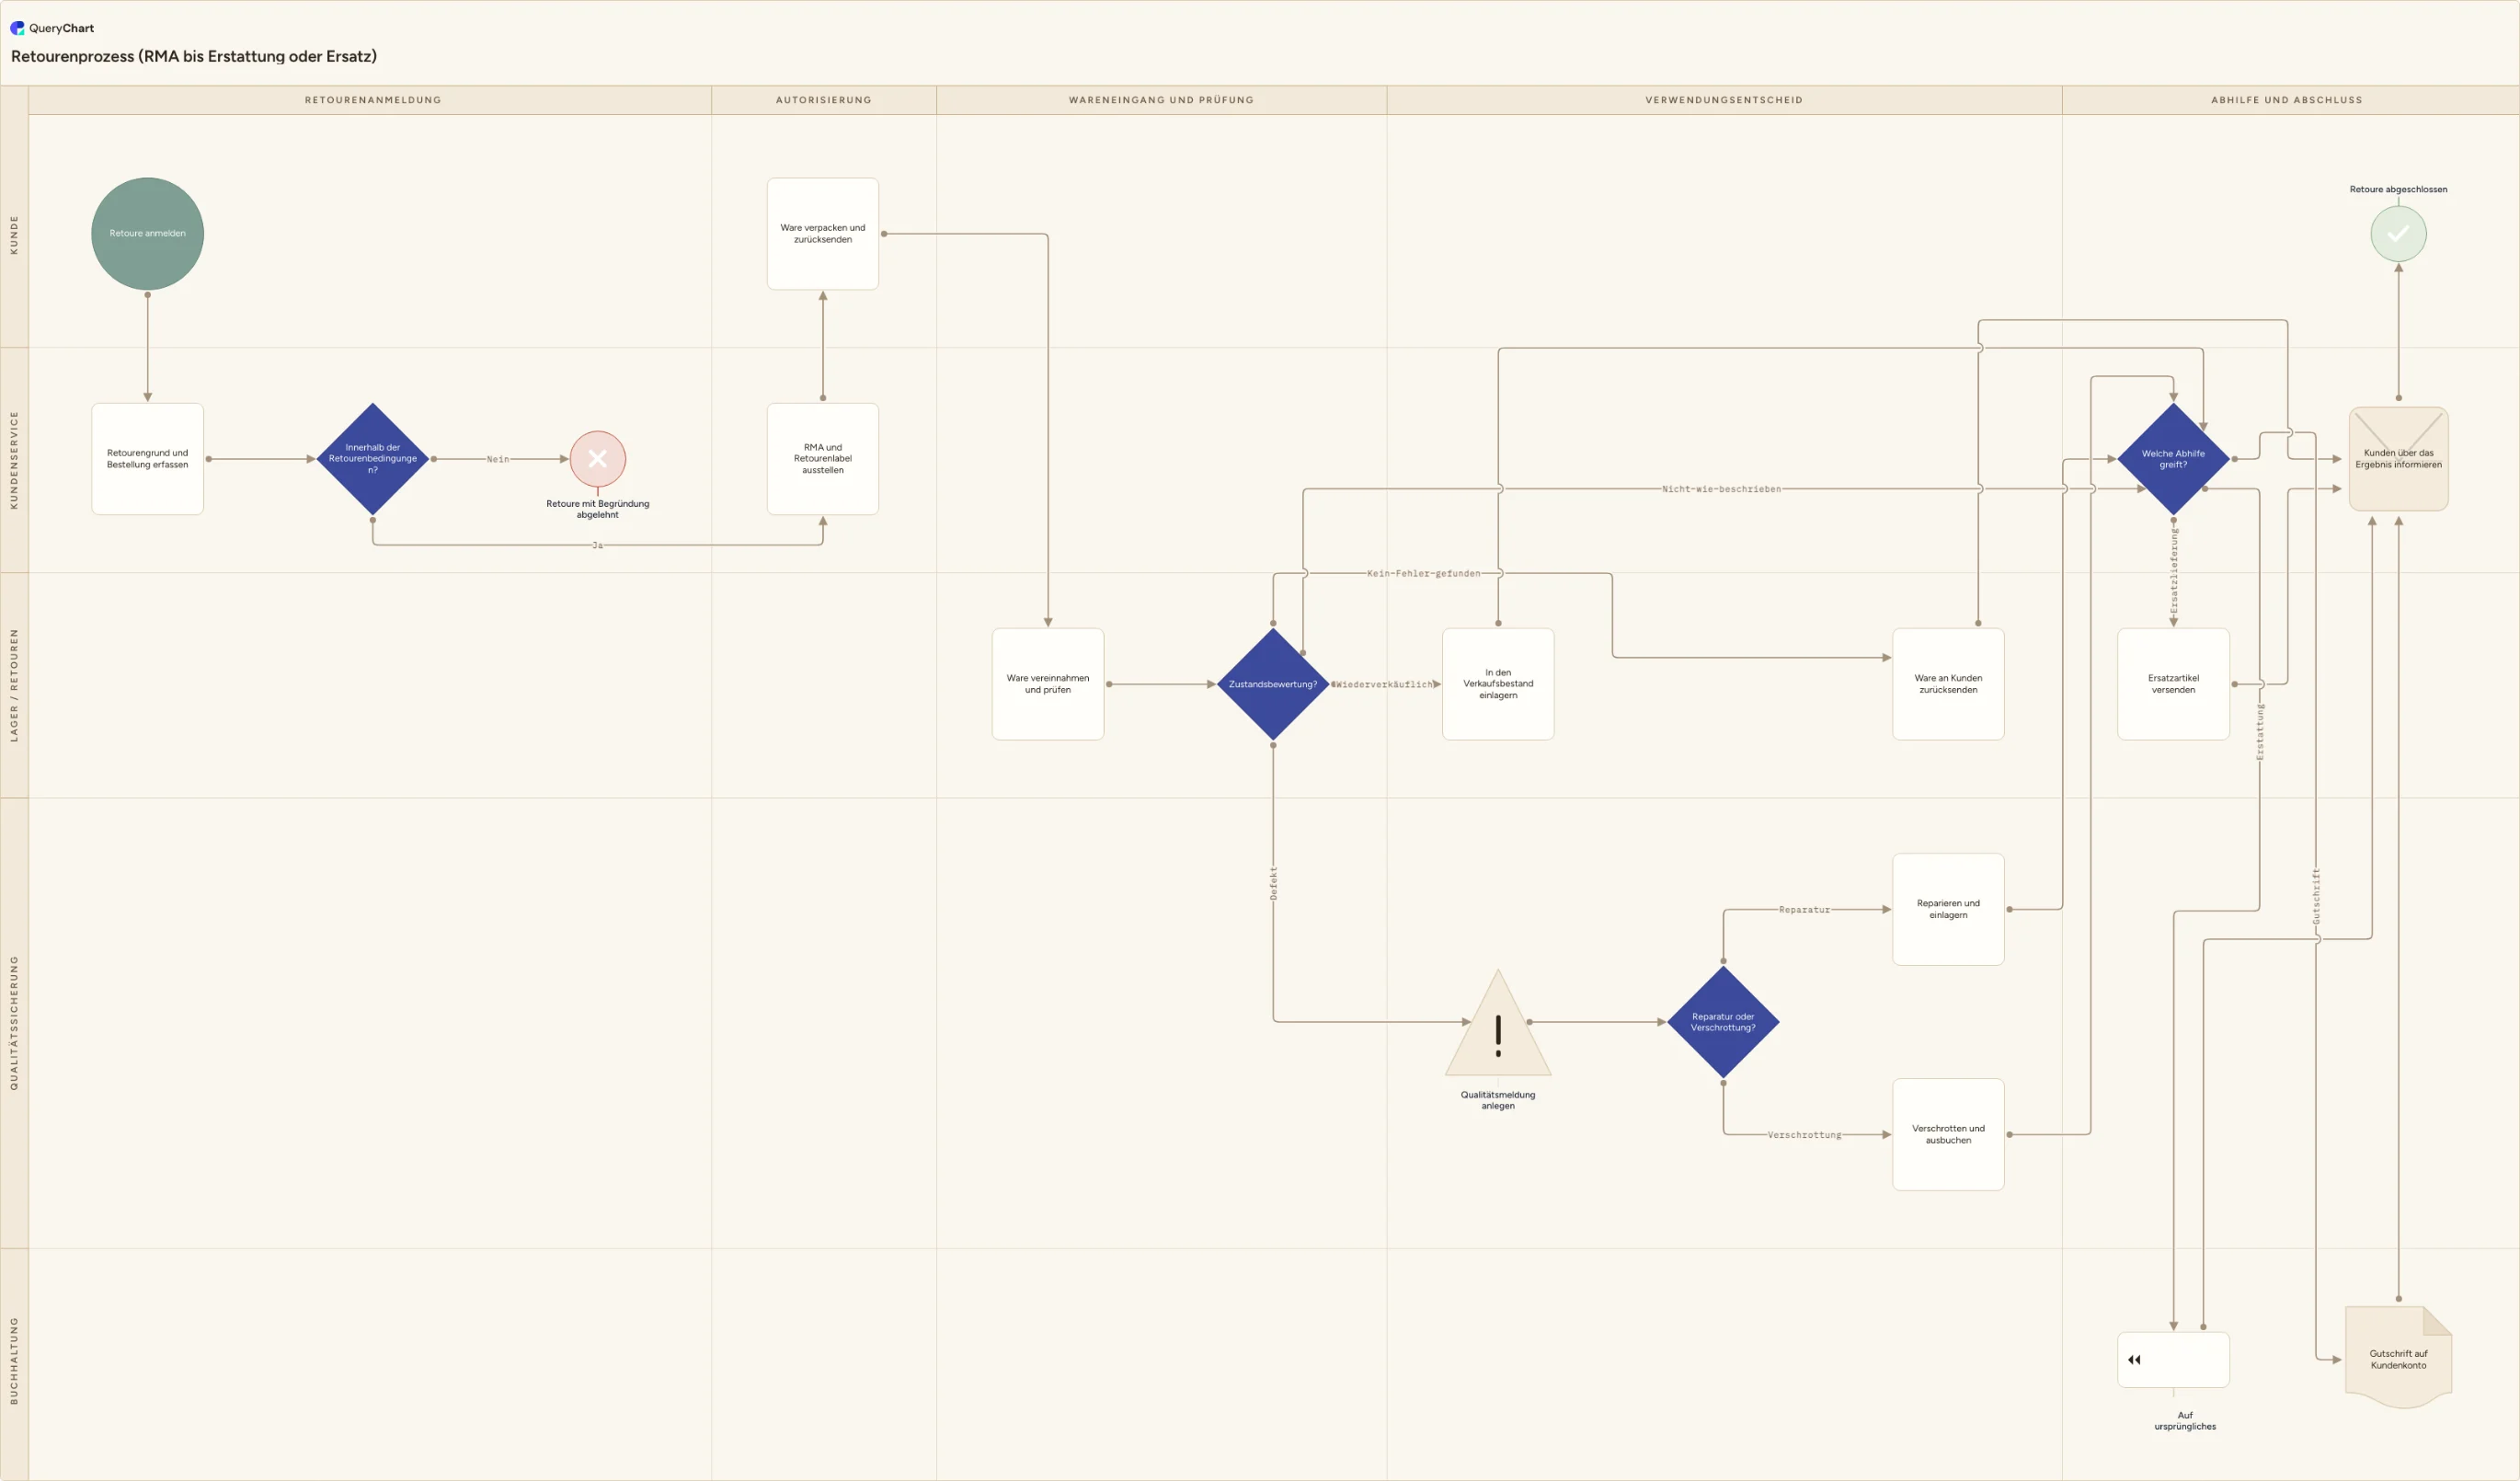Click the 'Wiederverkäuflich' edge label

[x=1384, y=684]
